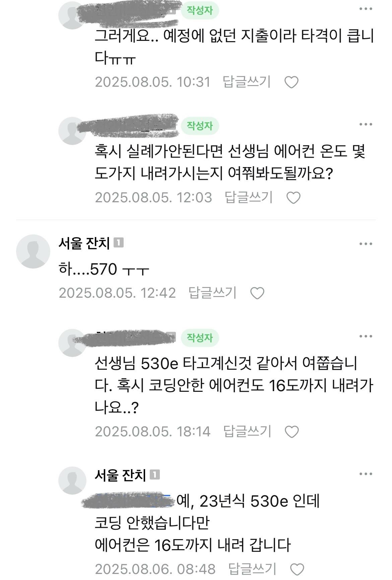392x580 pixels.
Task: Open more options for 12:03 comment
Action: point(366,125)
